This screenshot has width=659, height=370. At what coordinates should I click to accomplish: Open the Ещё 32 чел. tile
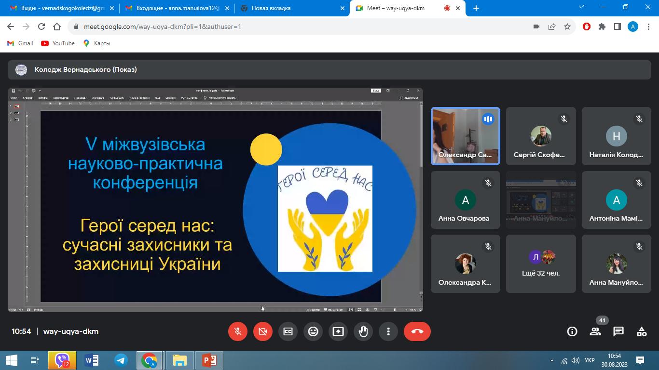(541, 264)
